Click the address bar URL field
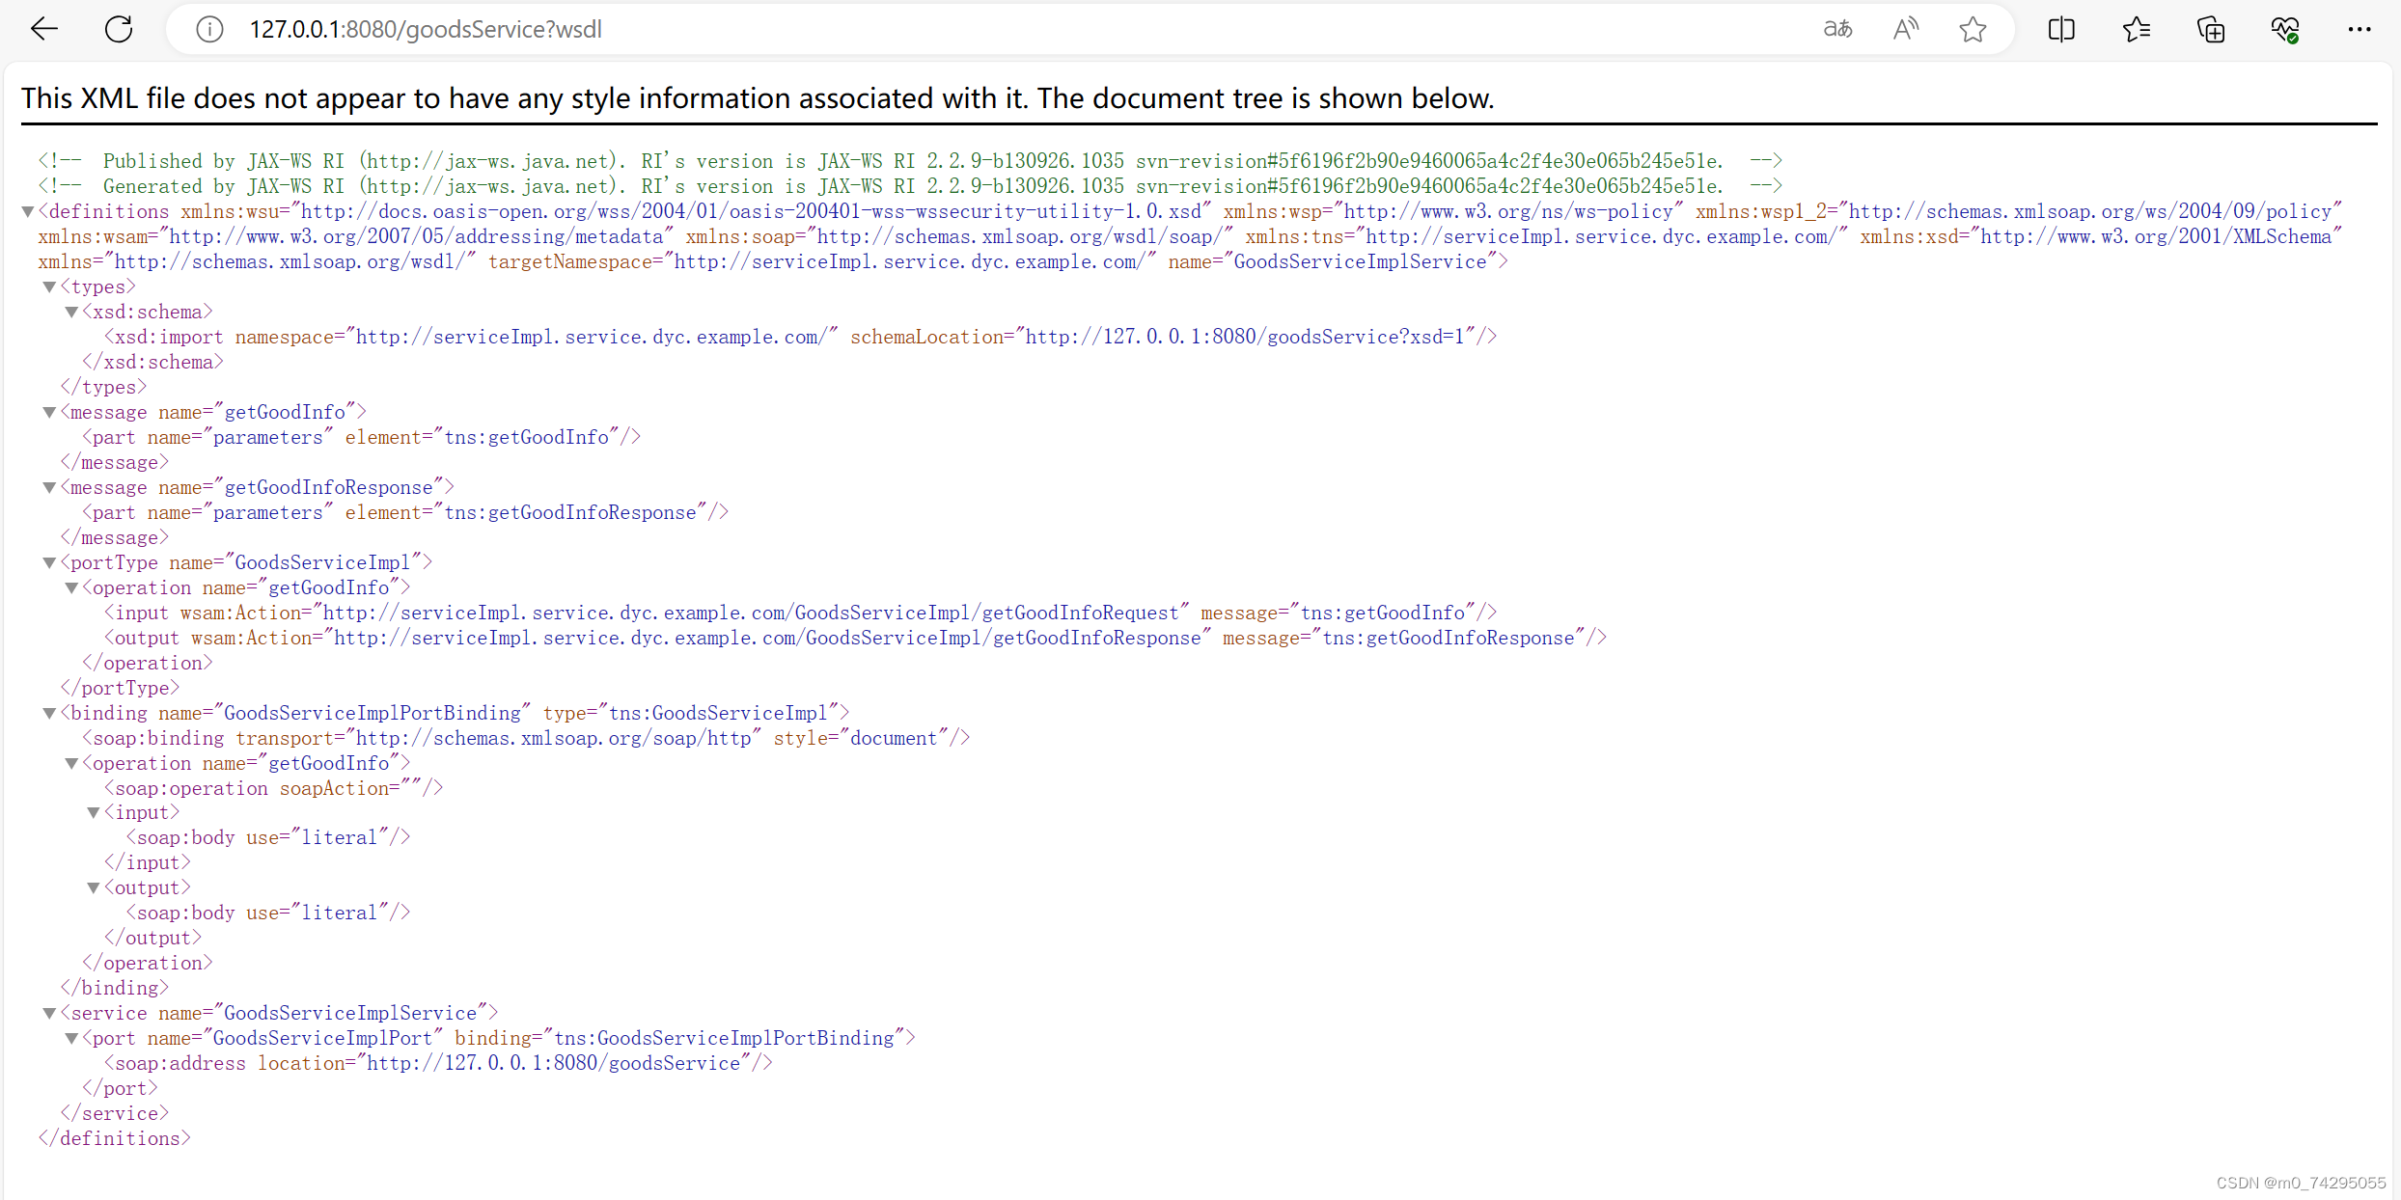 tap(425, 29)
